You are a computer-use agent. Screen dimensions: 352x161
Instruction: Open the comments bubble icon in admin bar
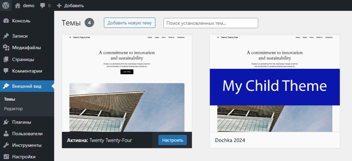42,6
